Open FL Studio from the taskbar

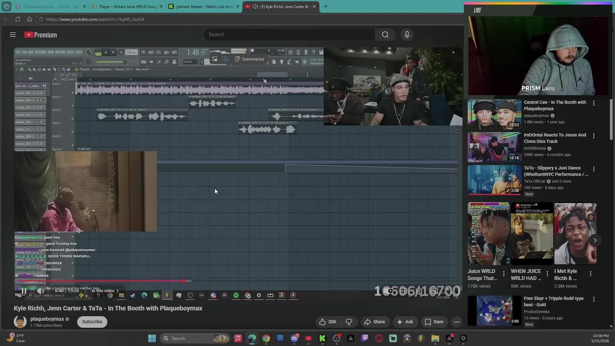click(421, 338)
